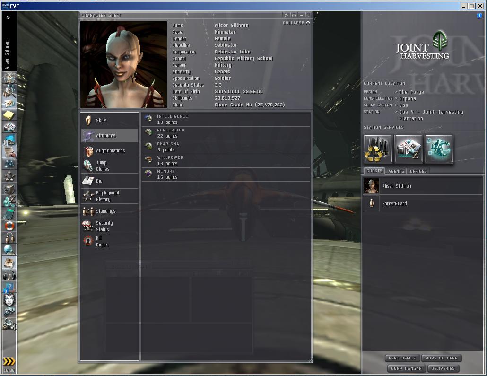Viewport: 487px width, 376px height.
Task: Open the Jump Clones section
Action: [109, 166]
